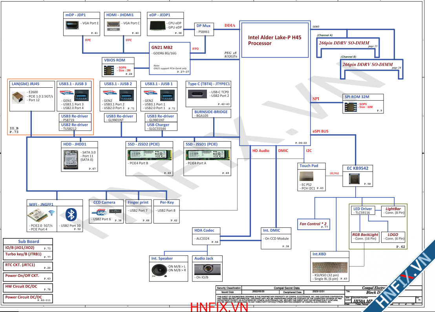435x312 pixels.
Task: Click the RTC CKT. (JRTC1) entry
Action: [x=20, y=265]
